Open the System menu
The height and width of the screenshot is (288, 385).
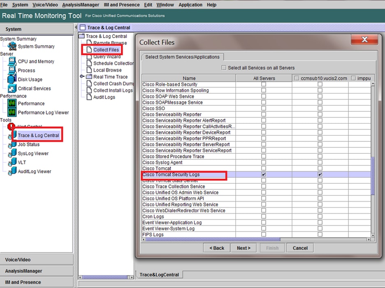pos(20,5)
